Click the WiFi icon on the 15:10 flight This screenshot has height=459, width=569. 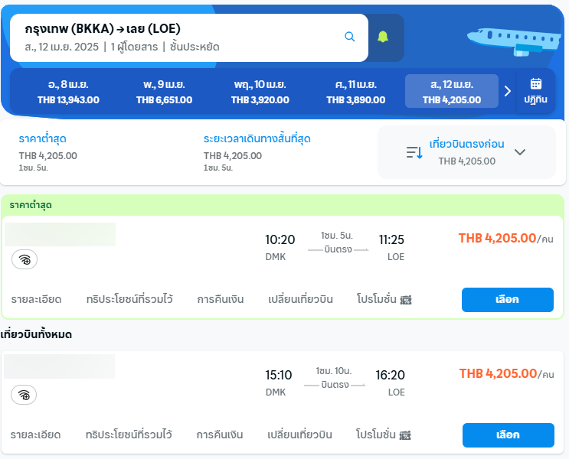[24, 395]
